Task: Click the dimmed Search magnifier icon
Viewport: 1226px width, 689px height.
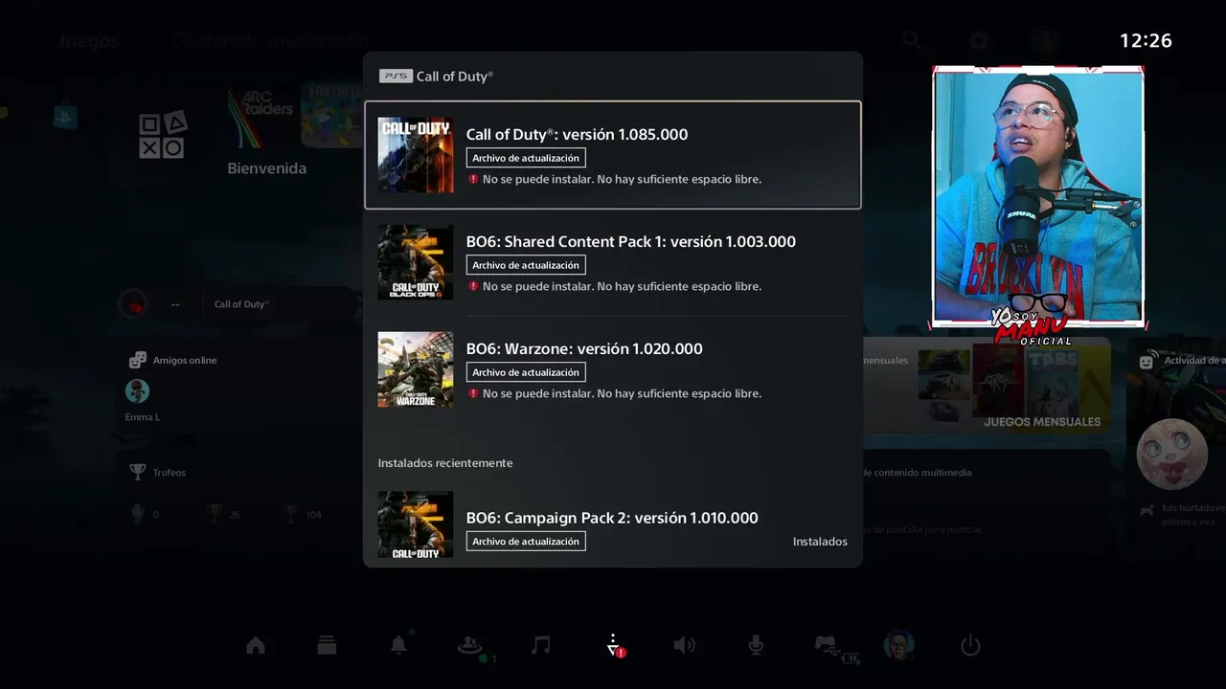Action: pos(912,40)
